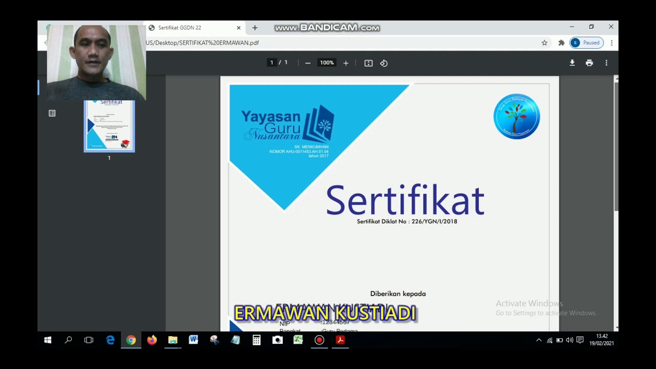This screenshot has height=369, width=656.
Task: Show hidden system tray icons
Action: click(x=539, y=340)
